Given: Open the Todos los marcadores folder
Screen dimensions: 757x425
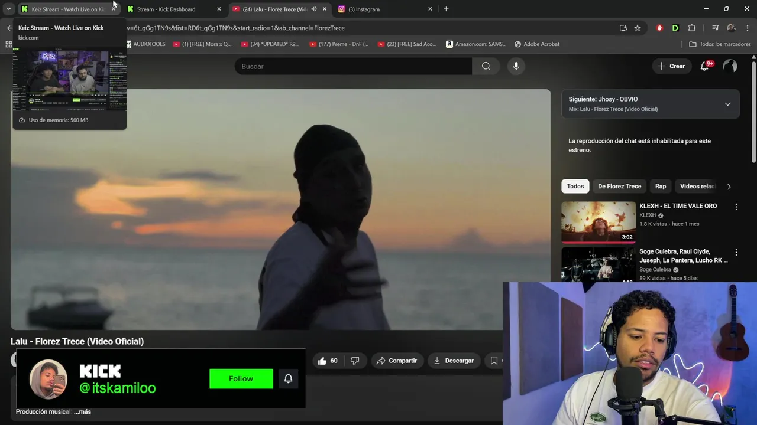Looking at the screenshot, I should click(x=720, y=44).
